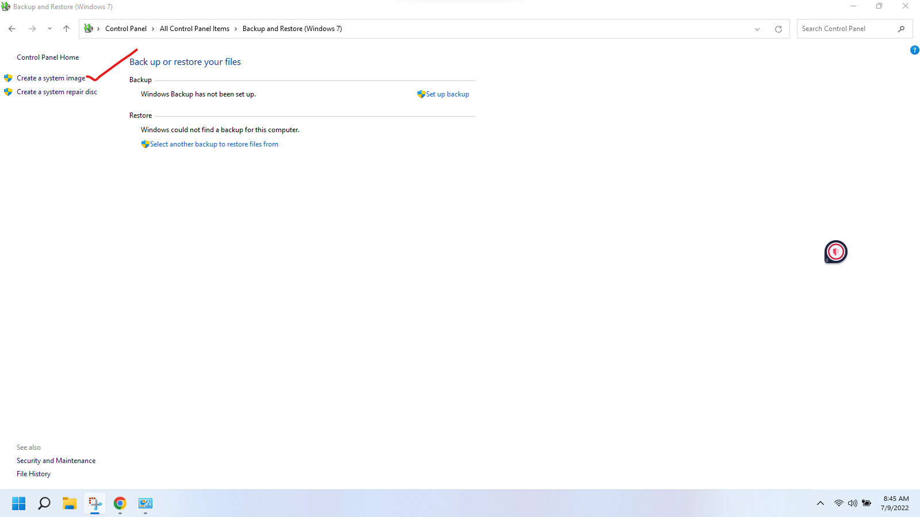The height and width of the screenshot is (517, 920).
Task: Click Create a system repair disc link
Action: 57,92
